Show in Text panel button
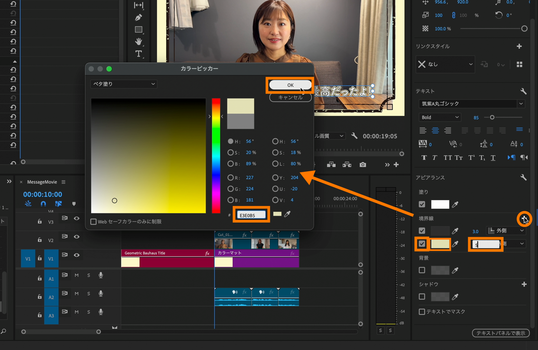This screenshot has width=538, height=350. coord(501,333)
